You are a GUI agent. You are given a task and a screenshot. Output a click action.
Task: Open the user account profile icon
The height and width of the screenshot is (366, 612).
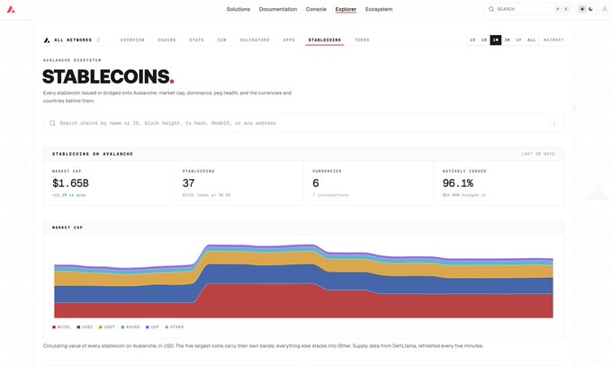pos(605,9)
